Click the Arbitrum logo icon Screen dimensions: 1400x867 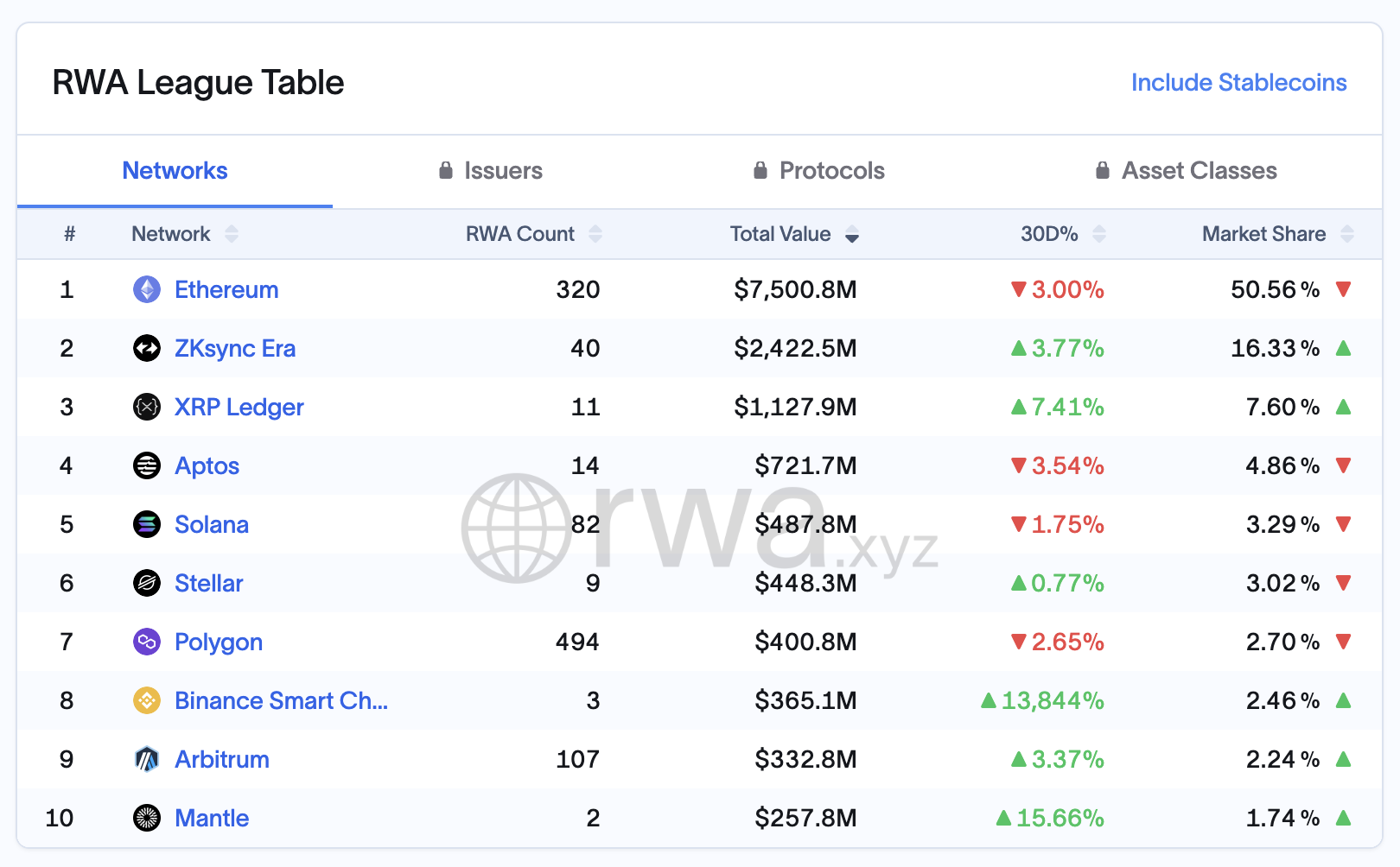[147, 759]
